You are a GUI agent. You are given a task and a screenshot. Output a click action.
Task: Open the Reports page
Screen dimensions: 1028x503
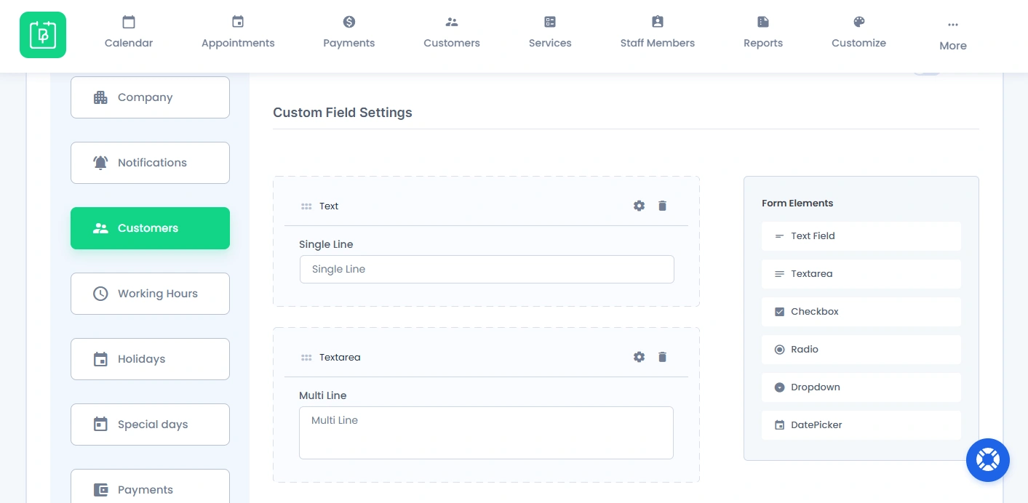763,33
